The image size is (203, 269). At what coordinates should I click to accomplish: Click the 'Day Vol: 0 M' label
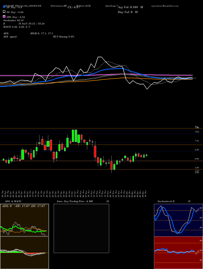coord(127,12)
